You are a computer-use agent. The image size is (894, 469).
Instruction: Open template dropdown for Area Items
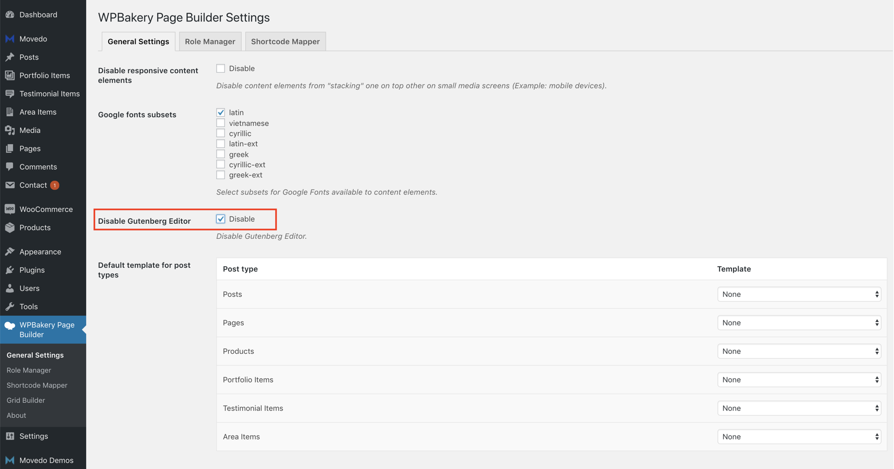click(x=799, y=437)
